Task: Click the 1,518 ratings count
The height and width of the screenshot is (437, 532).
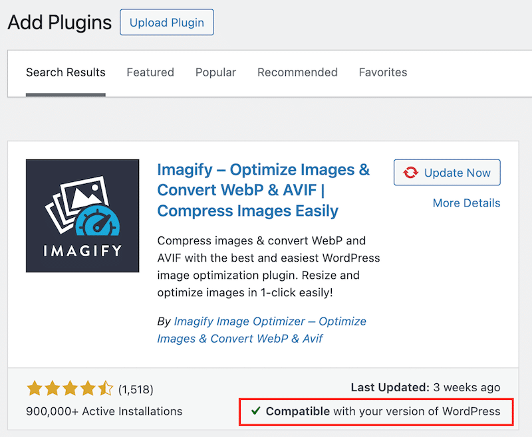Action: [x=136, y=389]
